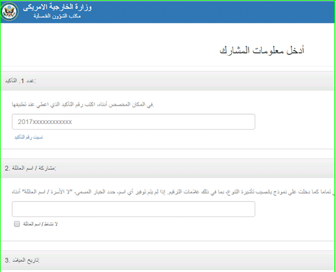Select the section 2 اسم العائلة header bar

coord(167,168)
